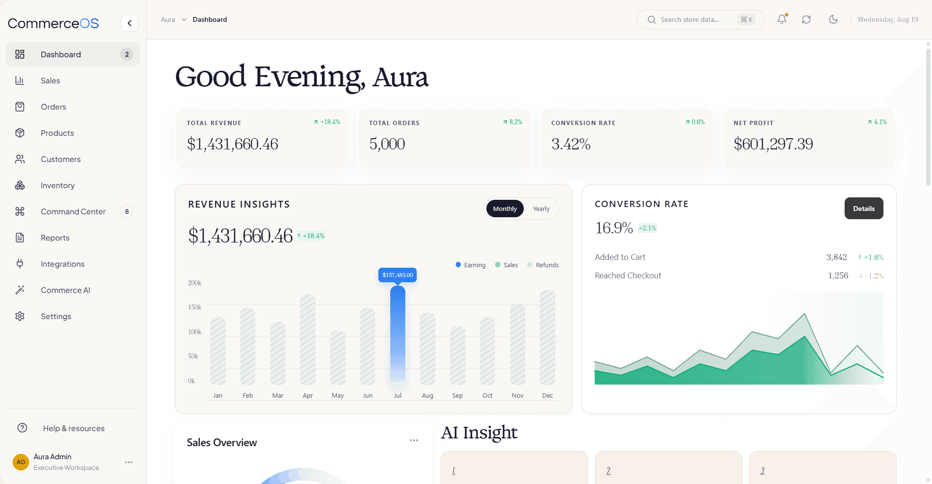Click the Help & resources question icon

tap(22, 428)
